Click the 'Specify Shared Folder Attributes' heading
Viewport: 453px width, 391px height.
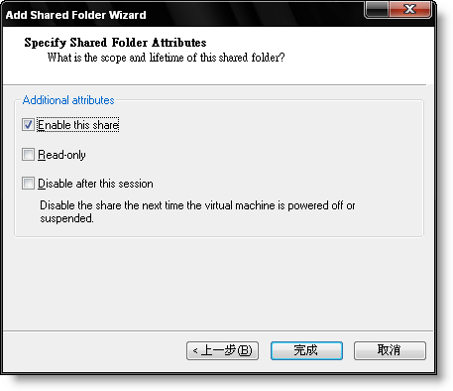115,43
